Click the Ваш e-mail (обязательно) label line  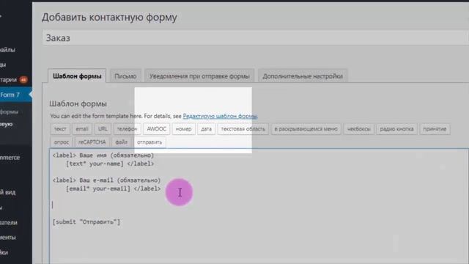coord(106,180)
